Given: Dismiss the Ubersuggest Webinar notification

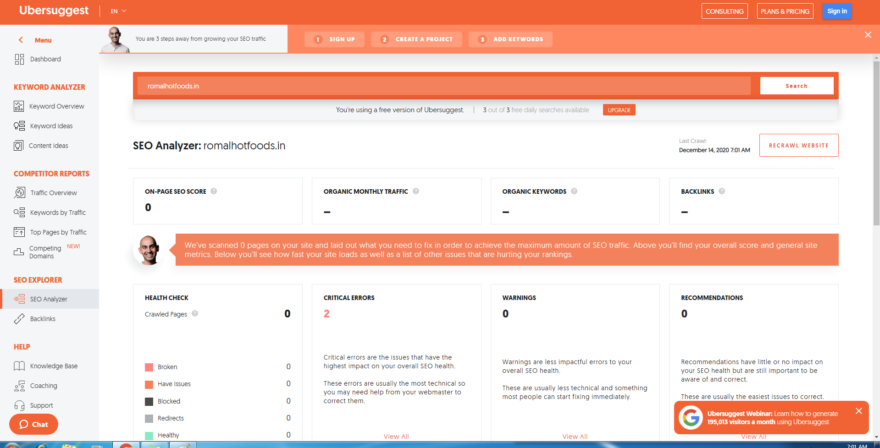Looking at the screenshot, I should (x=859, y=411).
